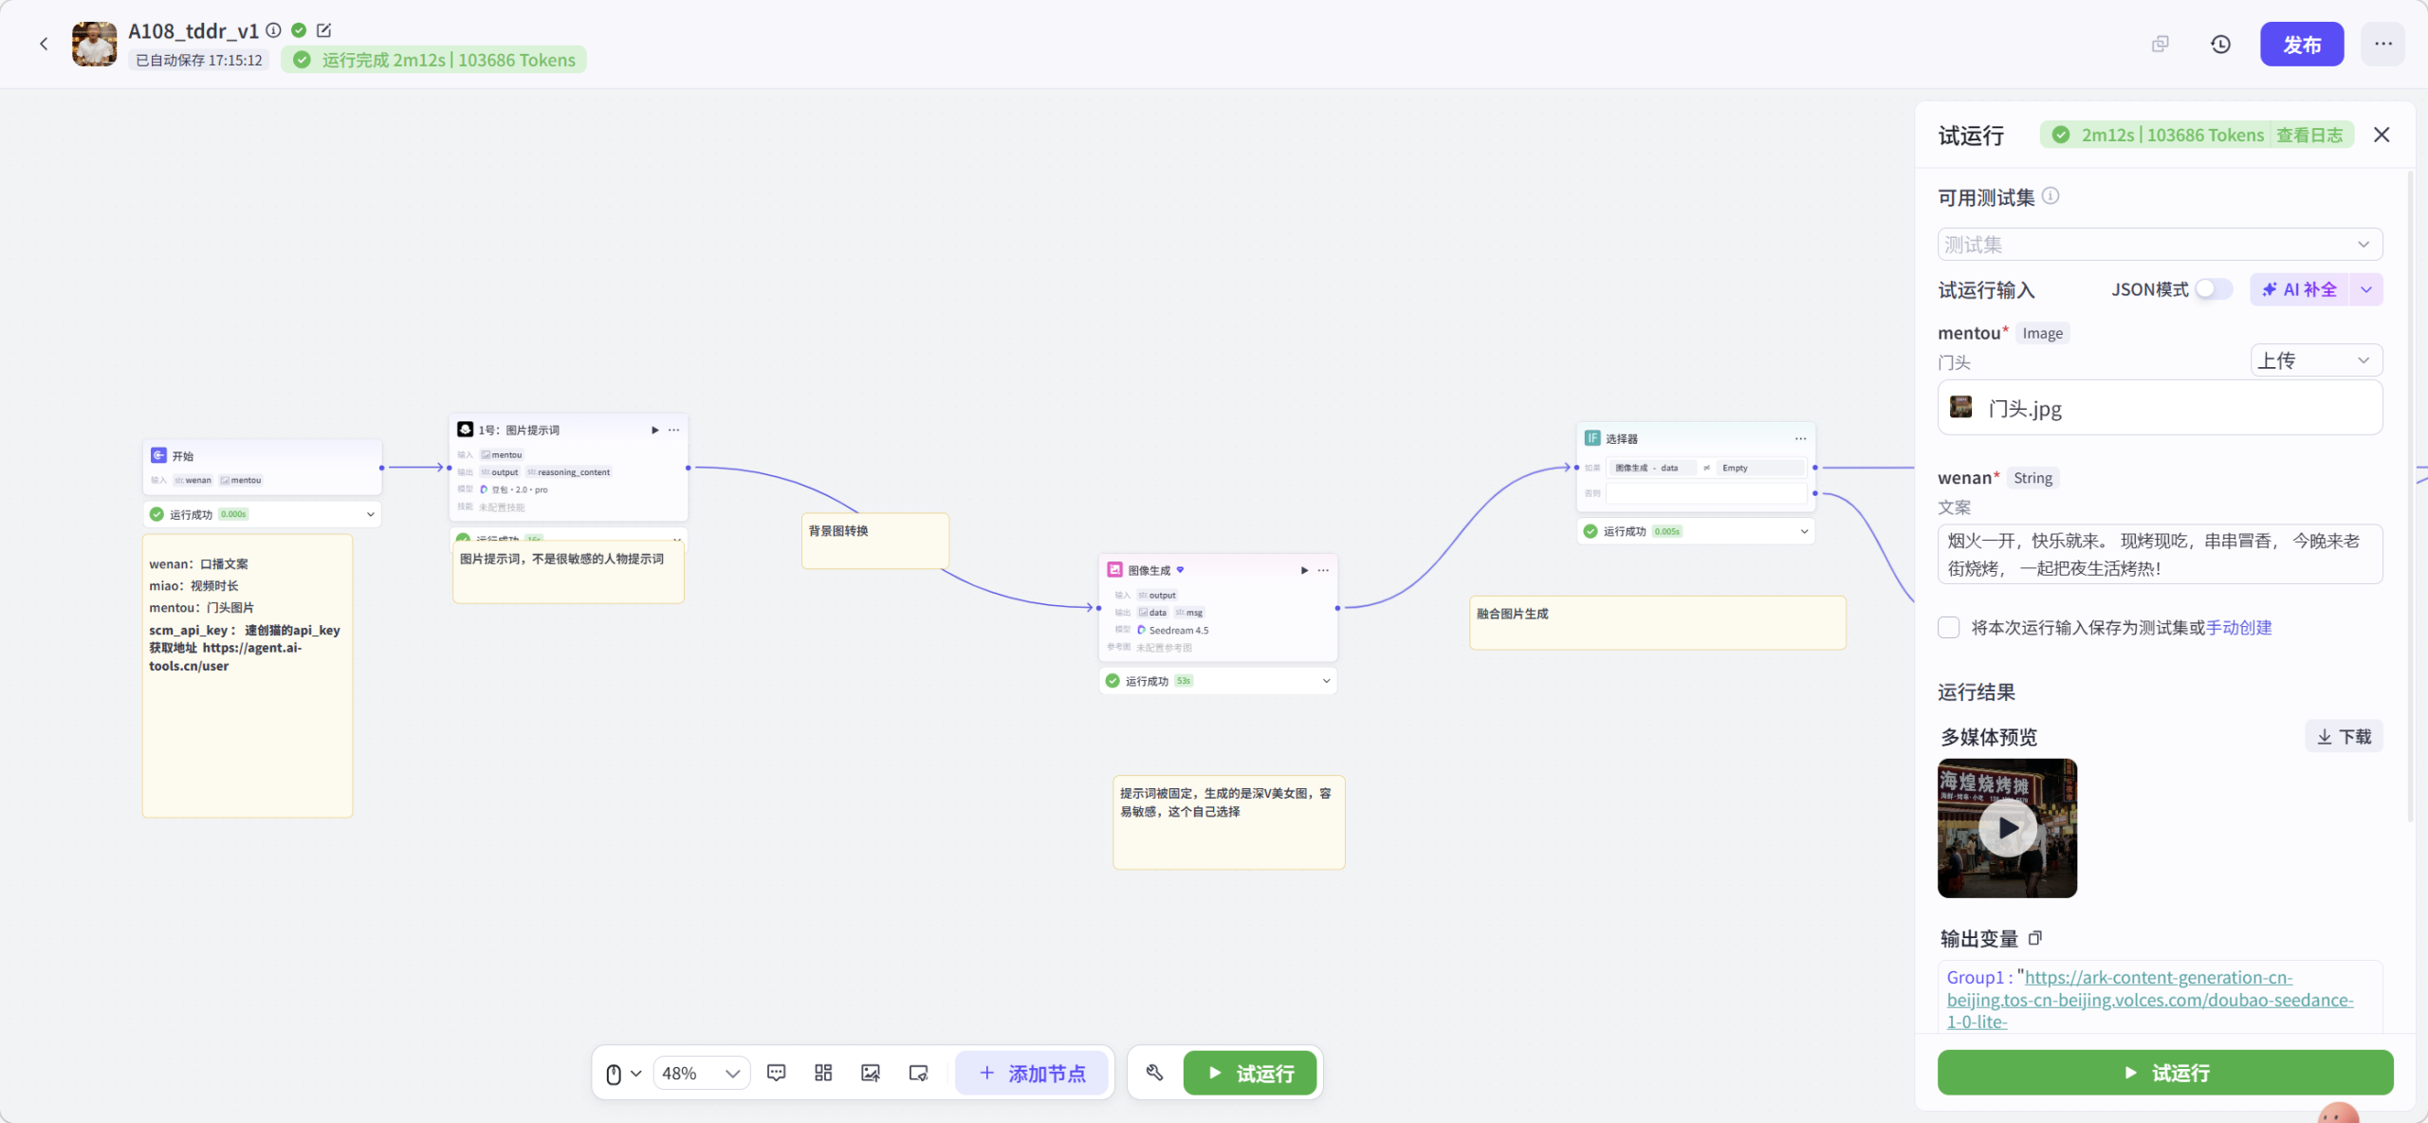Open the 48% zoom level dropdown
2428x1123 pixels.
tap(701, 1073)
